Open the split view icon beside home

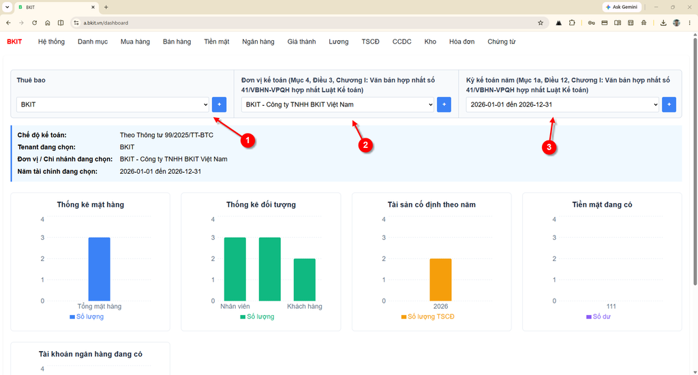[61, 22]
